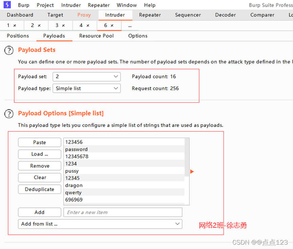Click the Burp Suite lightning logo icon

point(7,5)
